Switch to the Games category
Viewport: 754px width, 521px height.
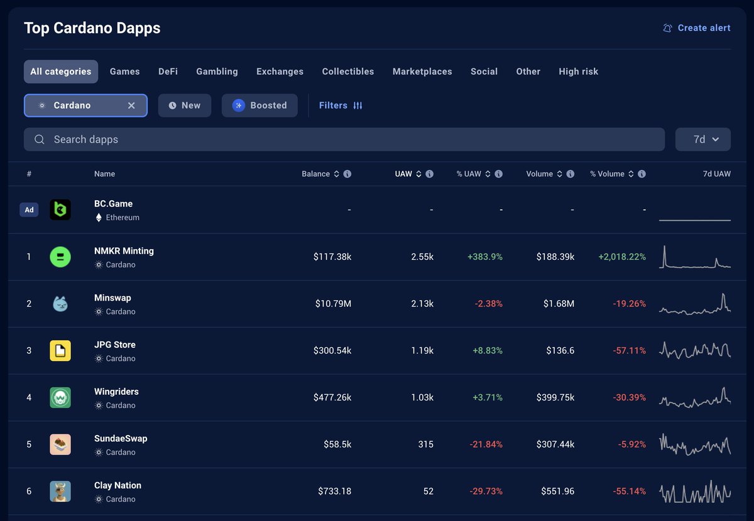pos(125,72)
